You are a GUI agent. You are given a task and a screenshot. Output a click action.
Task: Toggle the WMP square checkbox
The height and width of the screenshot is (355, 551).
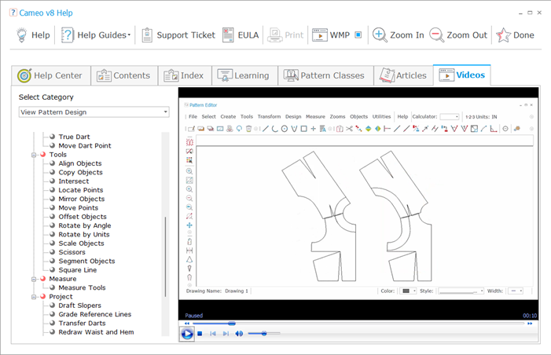click(358, 35)
